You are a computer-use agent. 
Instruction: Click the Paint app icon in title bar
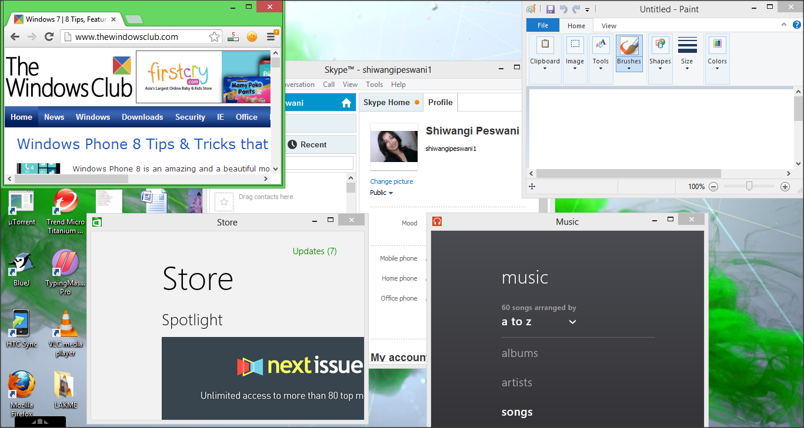point(531,9)
